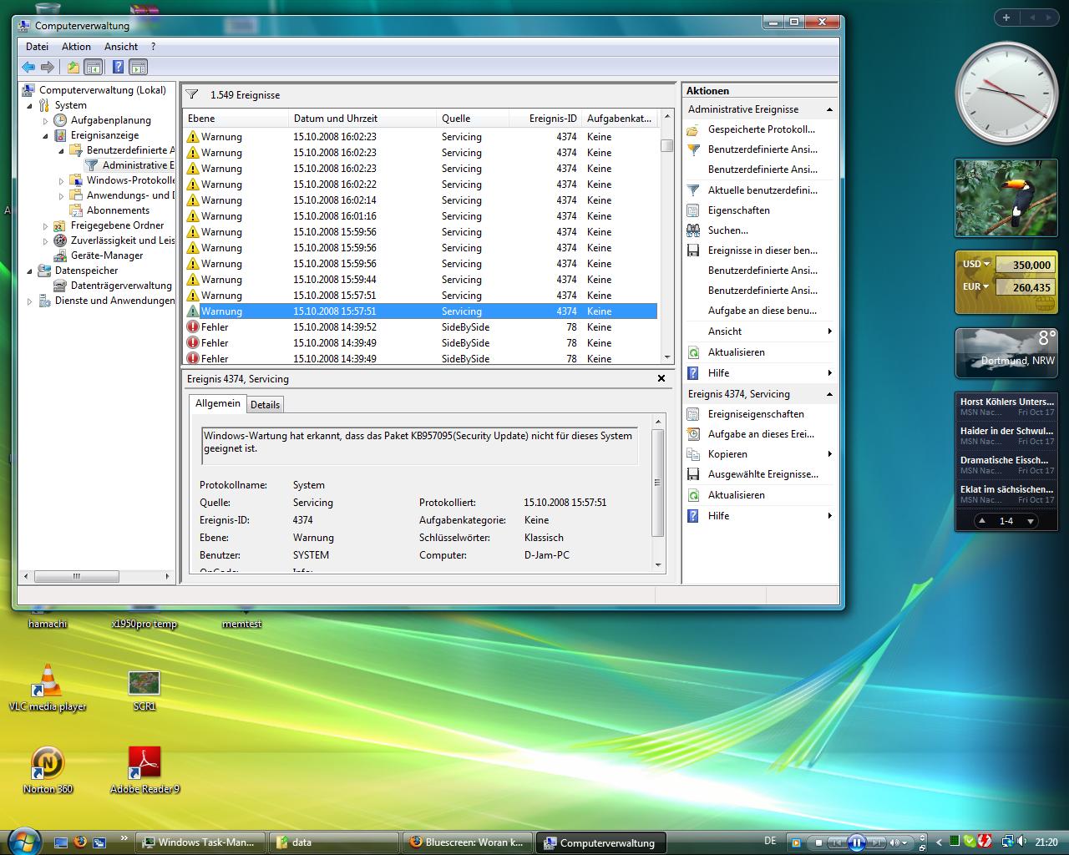Click the 'up one level' folder icon

coord(73,68)
